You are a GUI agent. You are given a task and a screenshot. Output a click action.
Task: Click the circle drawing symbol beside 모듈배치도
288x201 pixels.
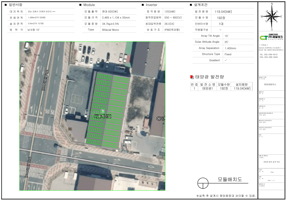pyautogui.click(x=203, y=183)
